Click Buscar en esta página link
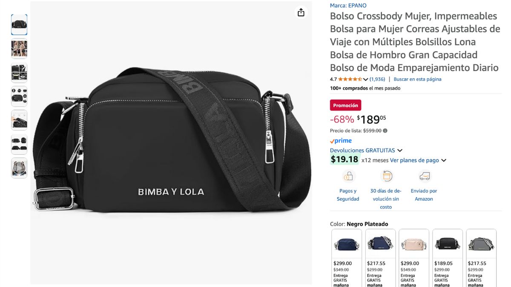 (417, 79)
